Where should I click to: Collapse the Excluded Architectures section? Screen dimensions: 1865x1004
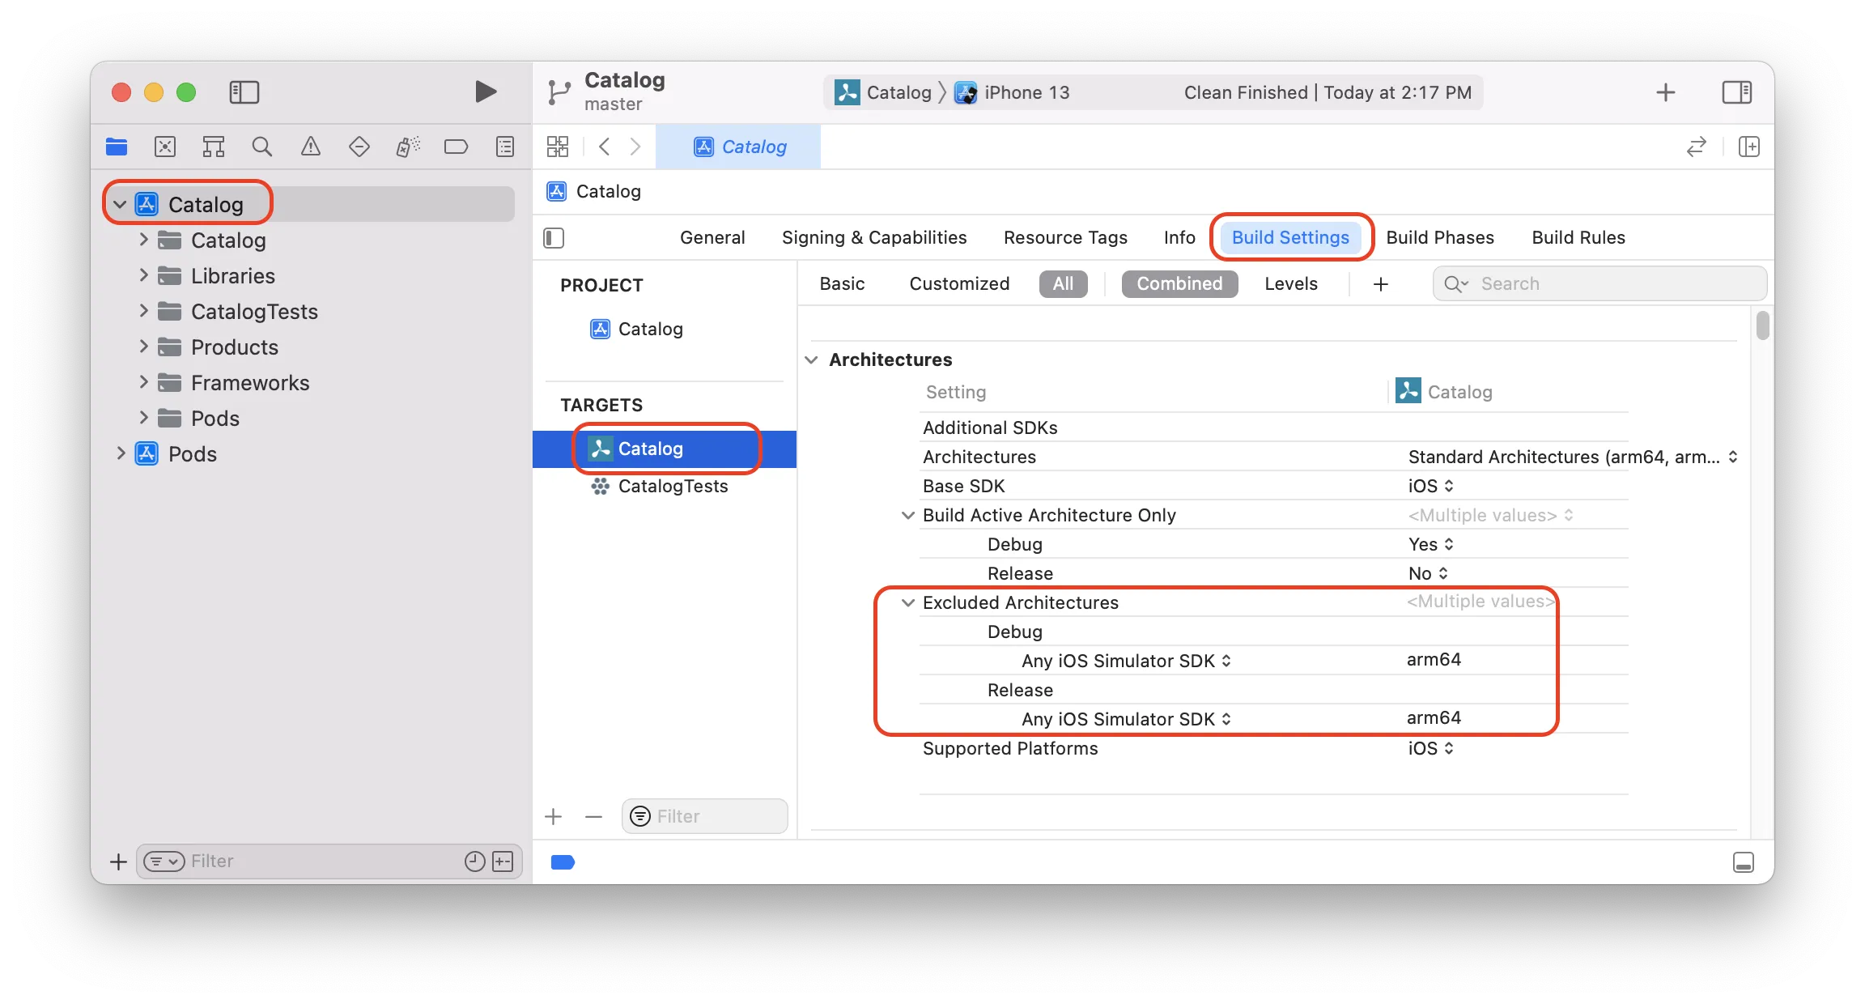[907, 602]
